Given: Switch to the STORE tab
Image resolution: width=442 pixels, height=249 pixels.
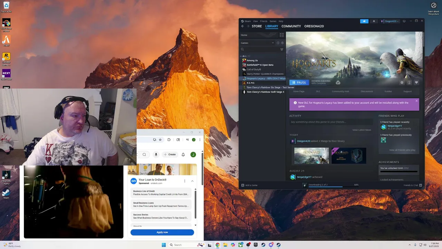Looking at the screenshot, I should click(x=257, y=26).
